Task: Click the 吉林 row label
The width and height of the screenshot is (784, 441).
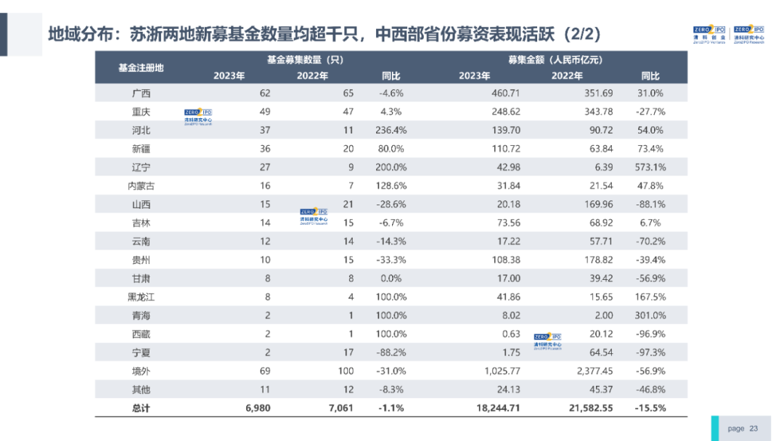Action: point(141,223)
